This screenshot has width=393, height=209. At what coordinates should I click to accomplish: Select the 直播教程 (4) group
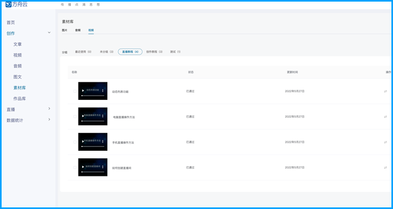[x=130, y=52]
